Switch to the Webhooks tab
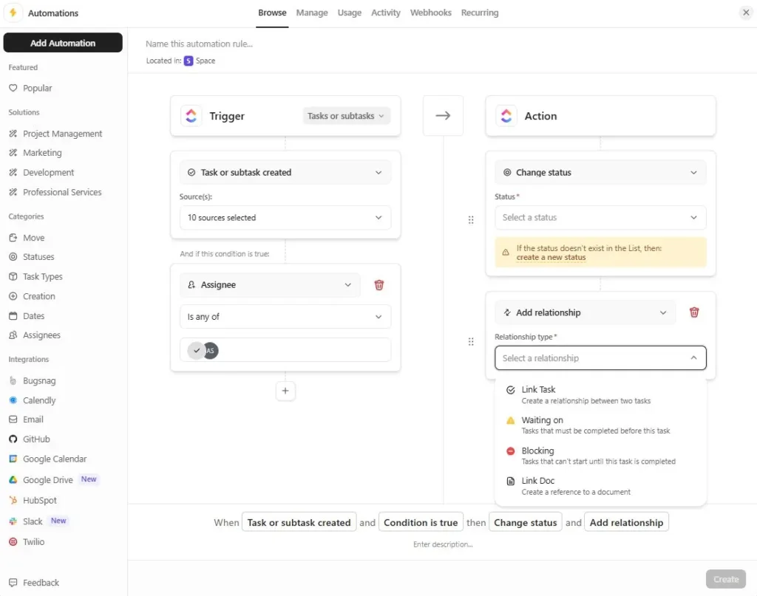This screenshot has width=757, height=596. tap(431, 13)
